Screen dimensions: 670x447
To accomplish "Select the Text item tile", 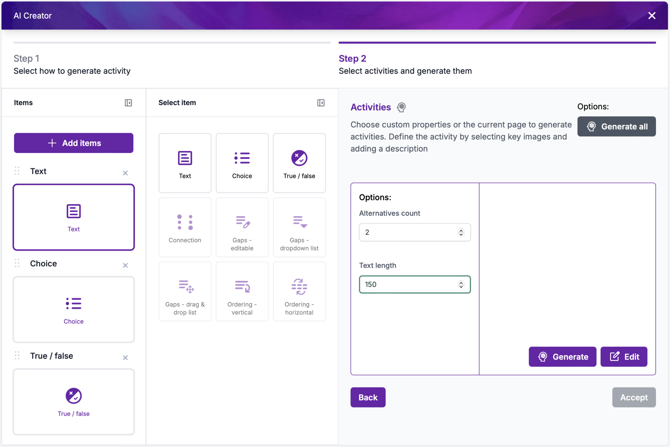I will pos(185,163).
